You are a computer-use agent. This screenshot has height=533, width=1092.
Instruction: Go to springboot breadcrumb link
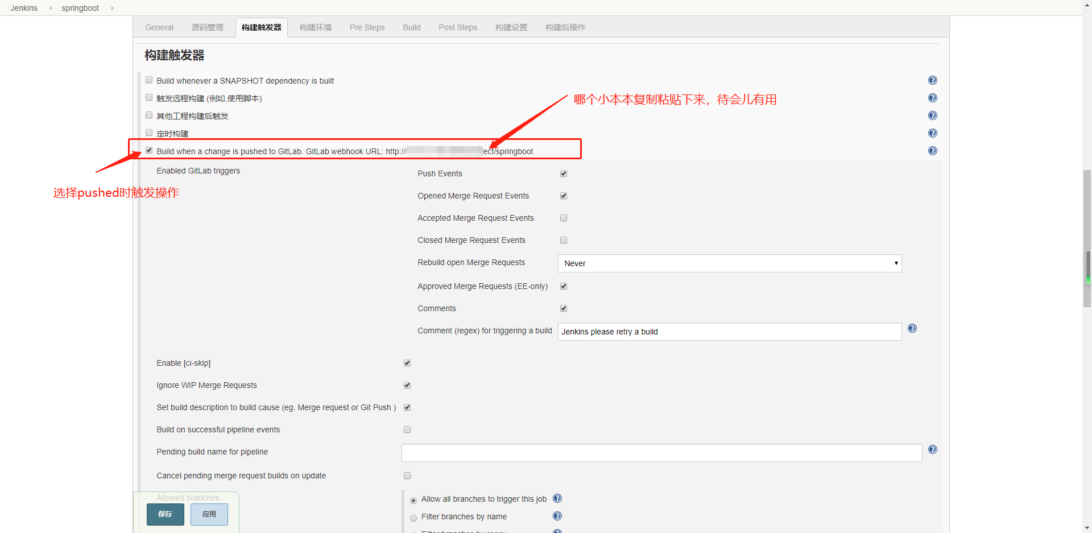tap(80, 8)
